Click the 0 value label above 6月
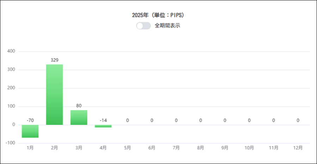The image size is (317, 164). click(152, 121)
